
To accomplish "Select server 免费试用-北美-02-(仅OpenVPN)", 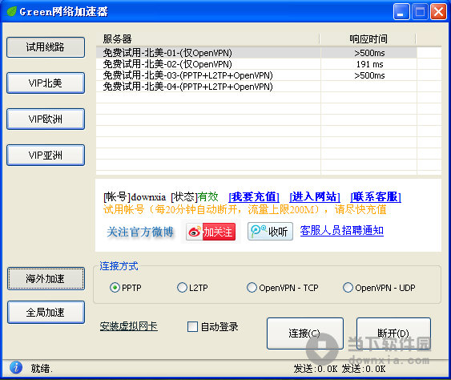I will 256,64.
